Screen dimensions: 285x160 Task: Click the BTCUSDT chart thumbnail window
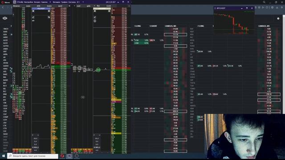click(234, 20)
